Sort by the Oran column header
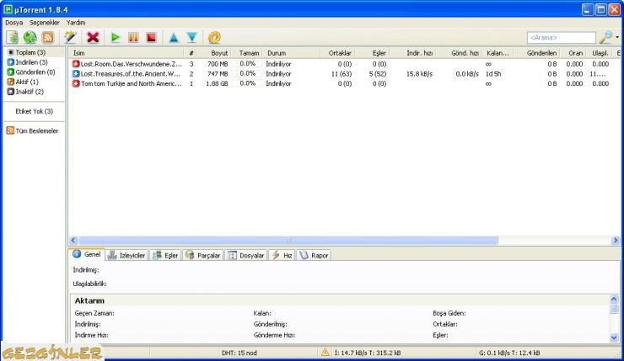Screen dimensions: 624x361 (573, 53)
